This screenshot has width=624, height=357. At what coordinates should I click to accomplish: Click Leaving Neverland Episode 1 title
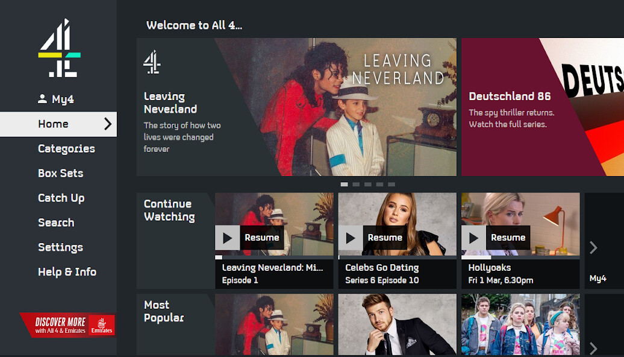coord(274,274)
